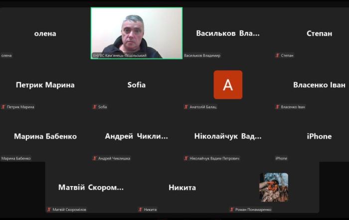
Task: Click the large Никита name in tile
Action: pyautogui.click(x=182, y=188)
